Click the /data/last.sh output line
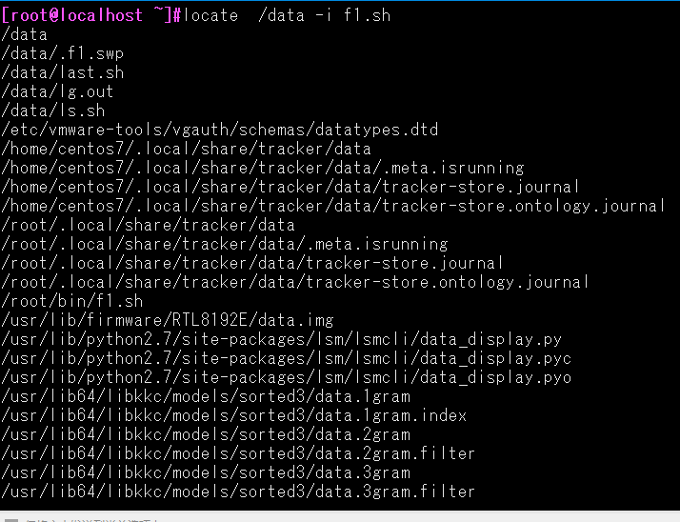The width and height of the screenshot is (680, 522). pyautogui.click(x=63, y=73)
